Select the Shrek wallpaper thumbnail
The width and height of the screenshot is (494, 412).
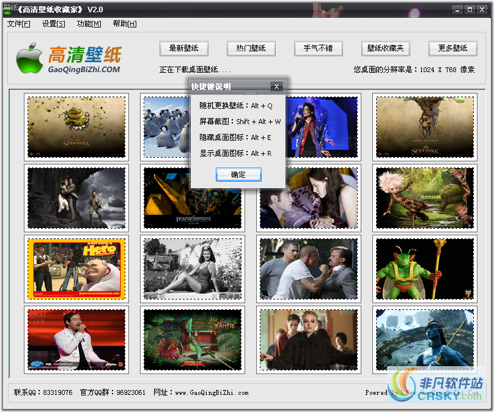[76, 127]
